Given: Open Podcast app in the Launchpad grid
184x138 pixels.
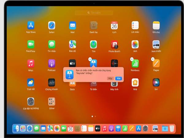Looking at the screenshot, I should [x=52, y=63].
